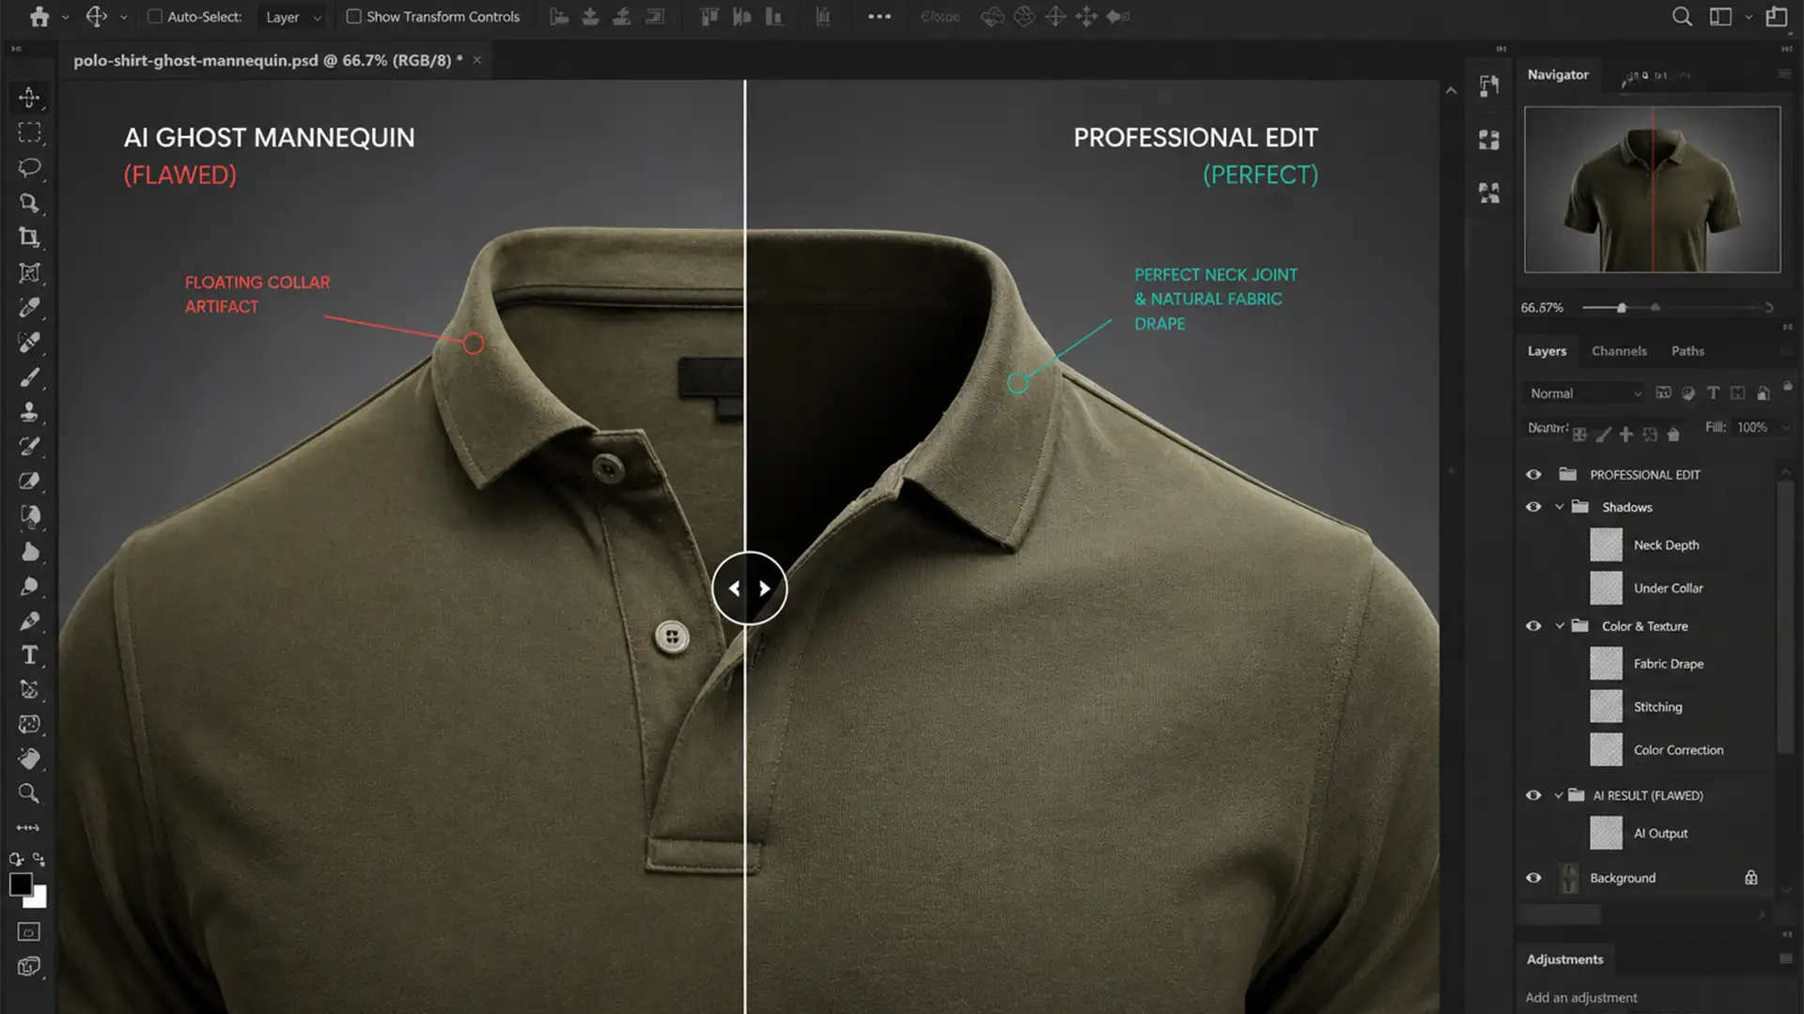Open the Paths tab

1687,350
